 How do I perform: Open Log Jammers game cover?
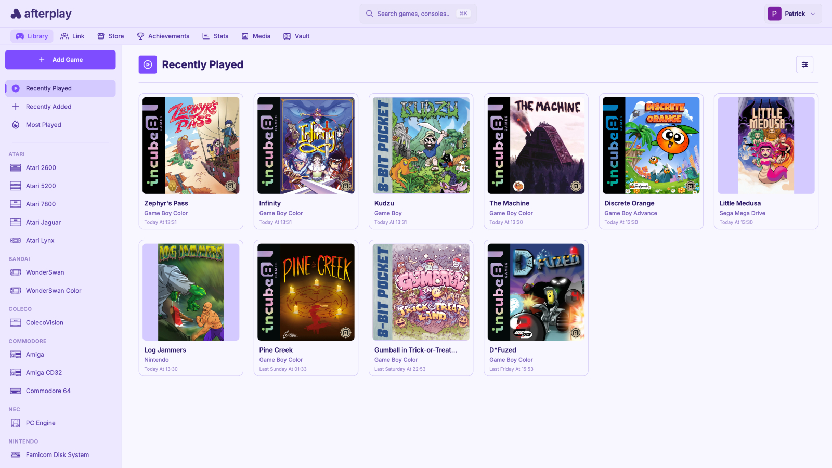191,292
